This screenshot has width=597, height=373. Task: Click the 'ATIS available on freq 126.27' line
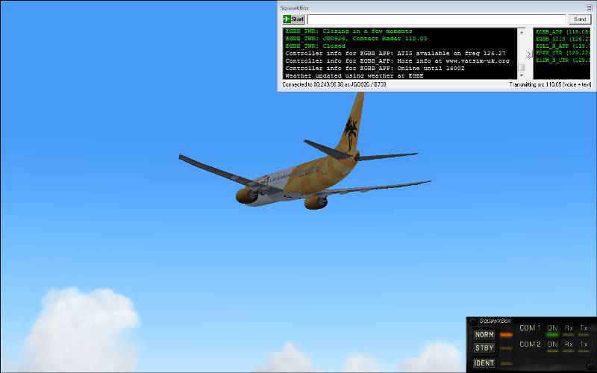click(x=396, y=53)
